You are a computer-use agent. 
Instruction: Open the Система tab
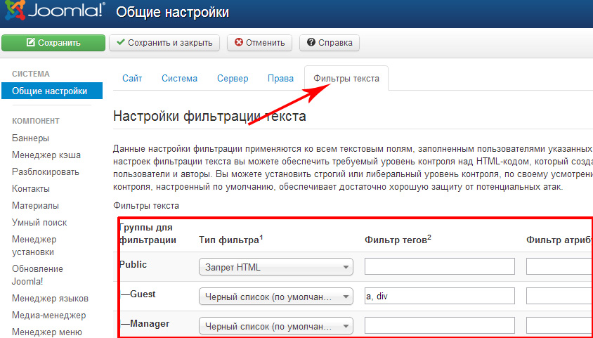click(179, 79)
